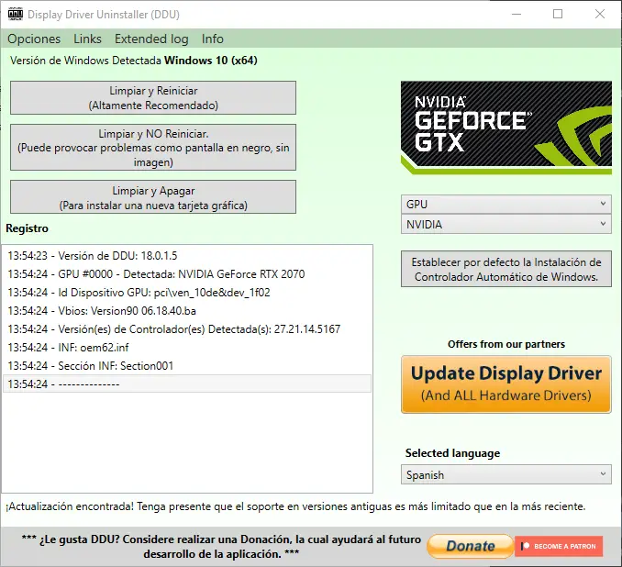The width and height of the screenshot is (622, 567).
Task: Click Limpiar y Reiniciar button
Action: click(153, 97)
